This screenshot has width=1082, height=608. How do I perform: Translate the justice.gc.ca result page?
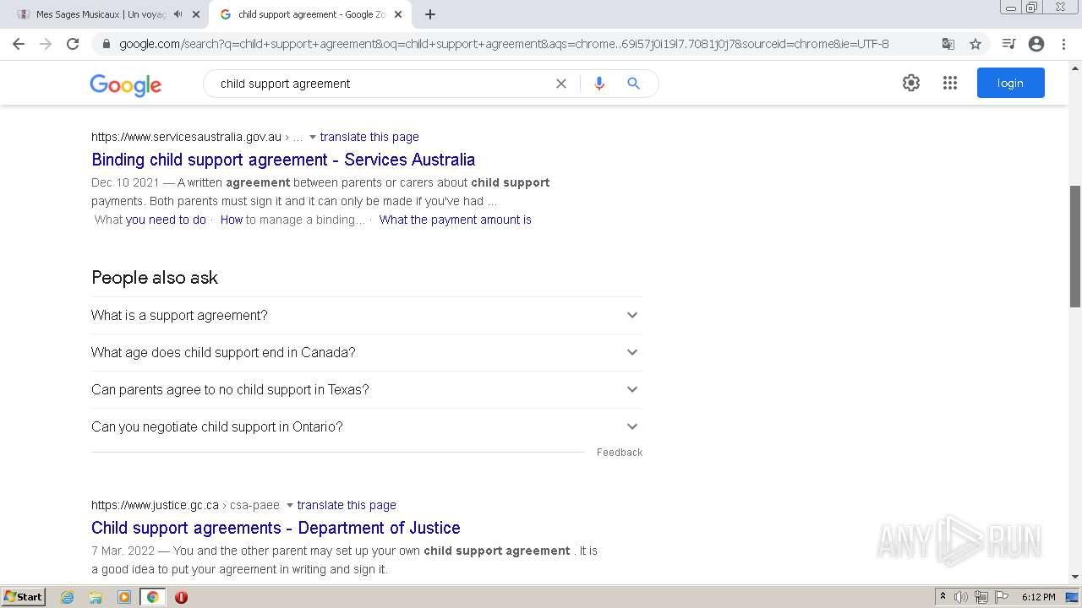347,505
